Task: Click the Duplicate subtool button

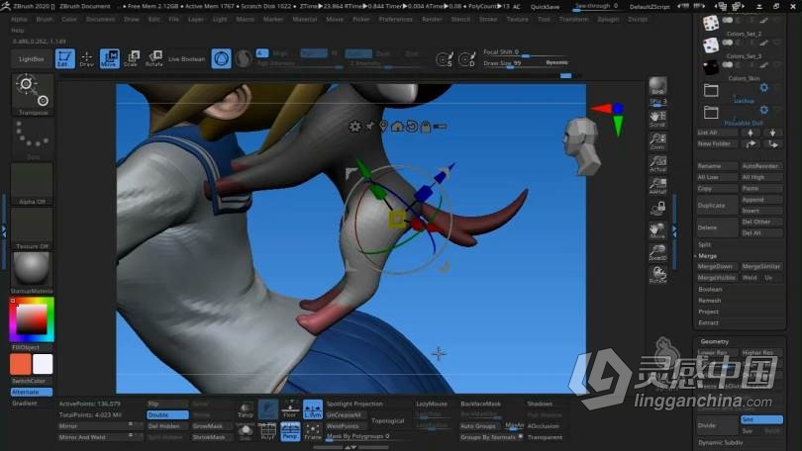Action: [x=717, y=206]
